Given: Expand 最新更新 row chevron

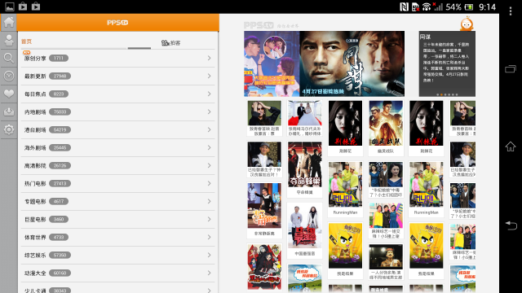Looking at the screenshot, I should (209, 76).
